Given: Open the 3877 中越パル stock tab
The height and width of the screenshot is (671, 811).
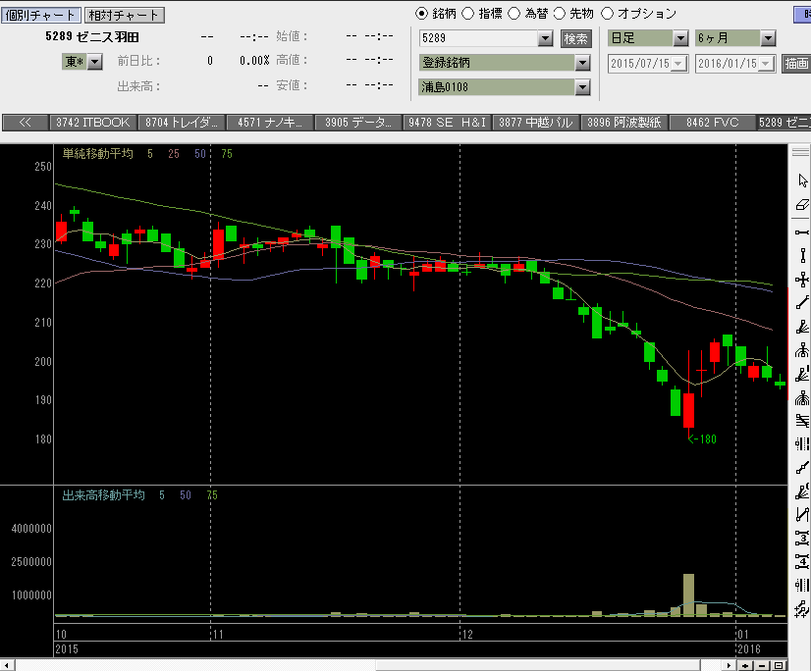Looking at the screenshot, I should (x=536, y=123).
